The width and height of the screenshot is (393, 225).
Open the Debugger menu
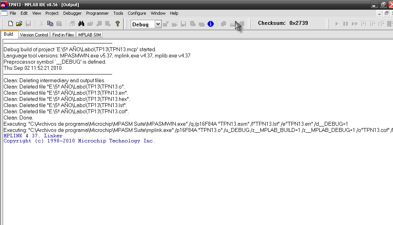coord(72,13)
